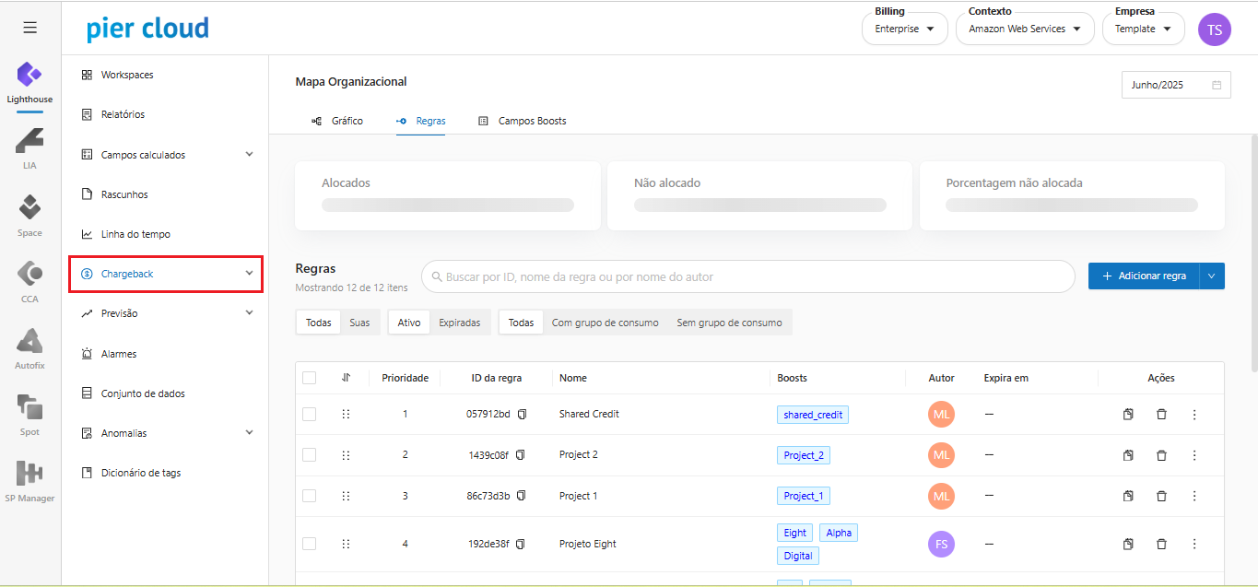Screen dimensions: 1258x587
Task: Duplicate the Project 2 rule
Action: coord(1128,455)
